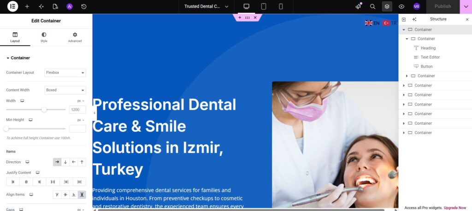Screen dimensions: 472x211
Task: Click the AI sparkle icon in Structure panel
Action: [x=414, y=19]
